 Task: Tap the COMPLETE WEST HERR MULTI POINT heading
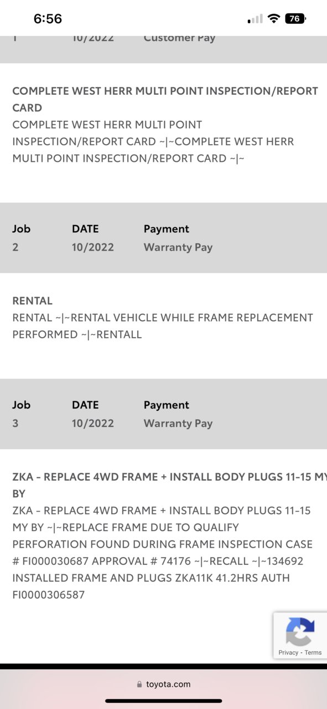tap(165, 99)
